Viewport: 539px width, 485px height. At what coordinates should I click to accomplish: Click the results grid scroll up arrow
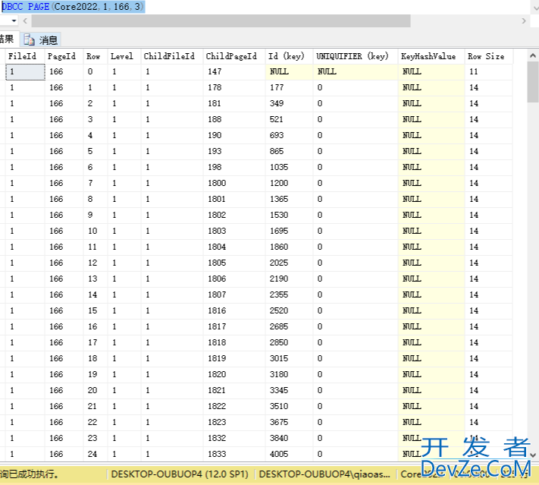533,55
